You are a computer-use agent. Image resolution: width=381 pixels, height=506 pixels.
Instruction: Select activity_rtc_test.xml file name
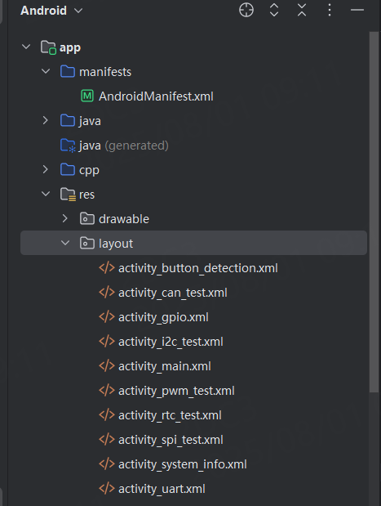[170, 415]
